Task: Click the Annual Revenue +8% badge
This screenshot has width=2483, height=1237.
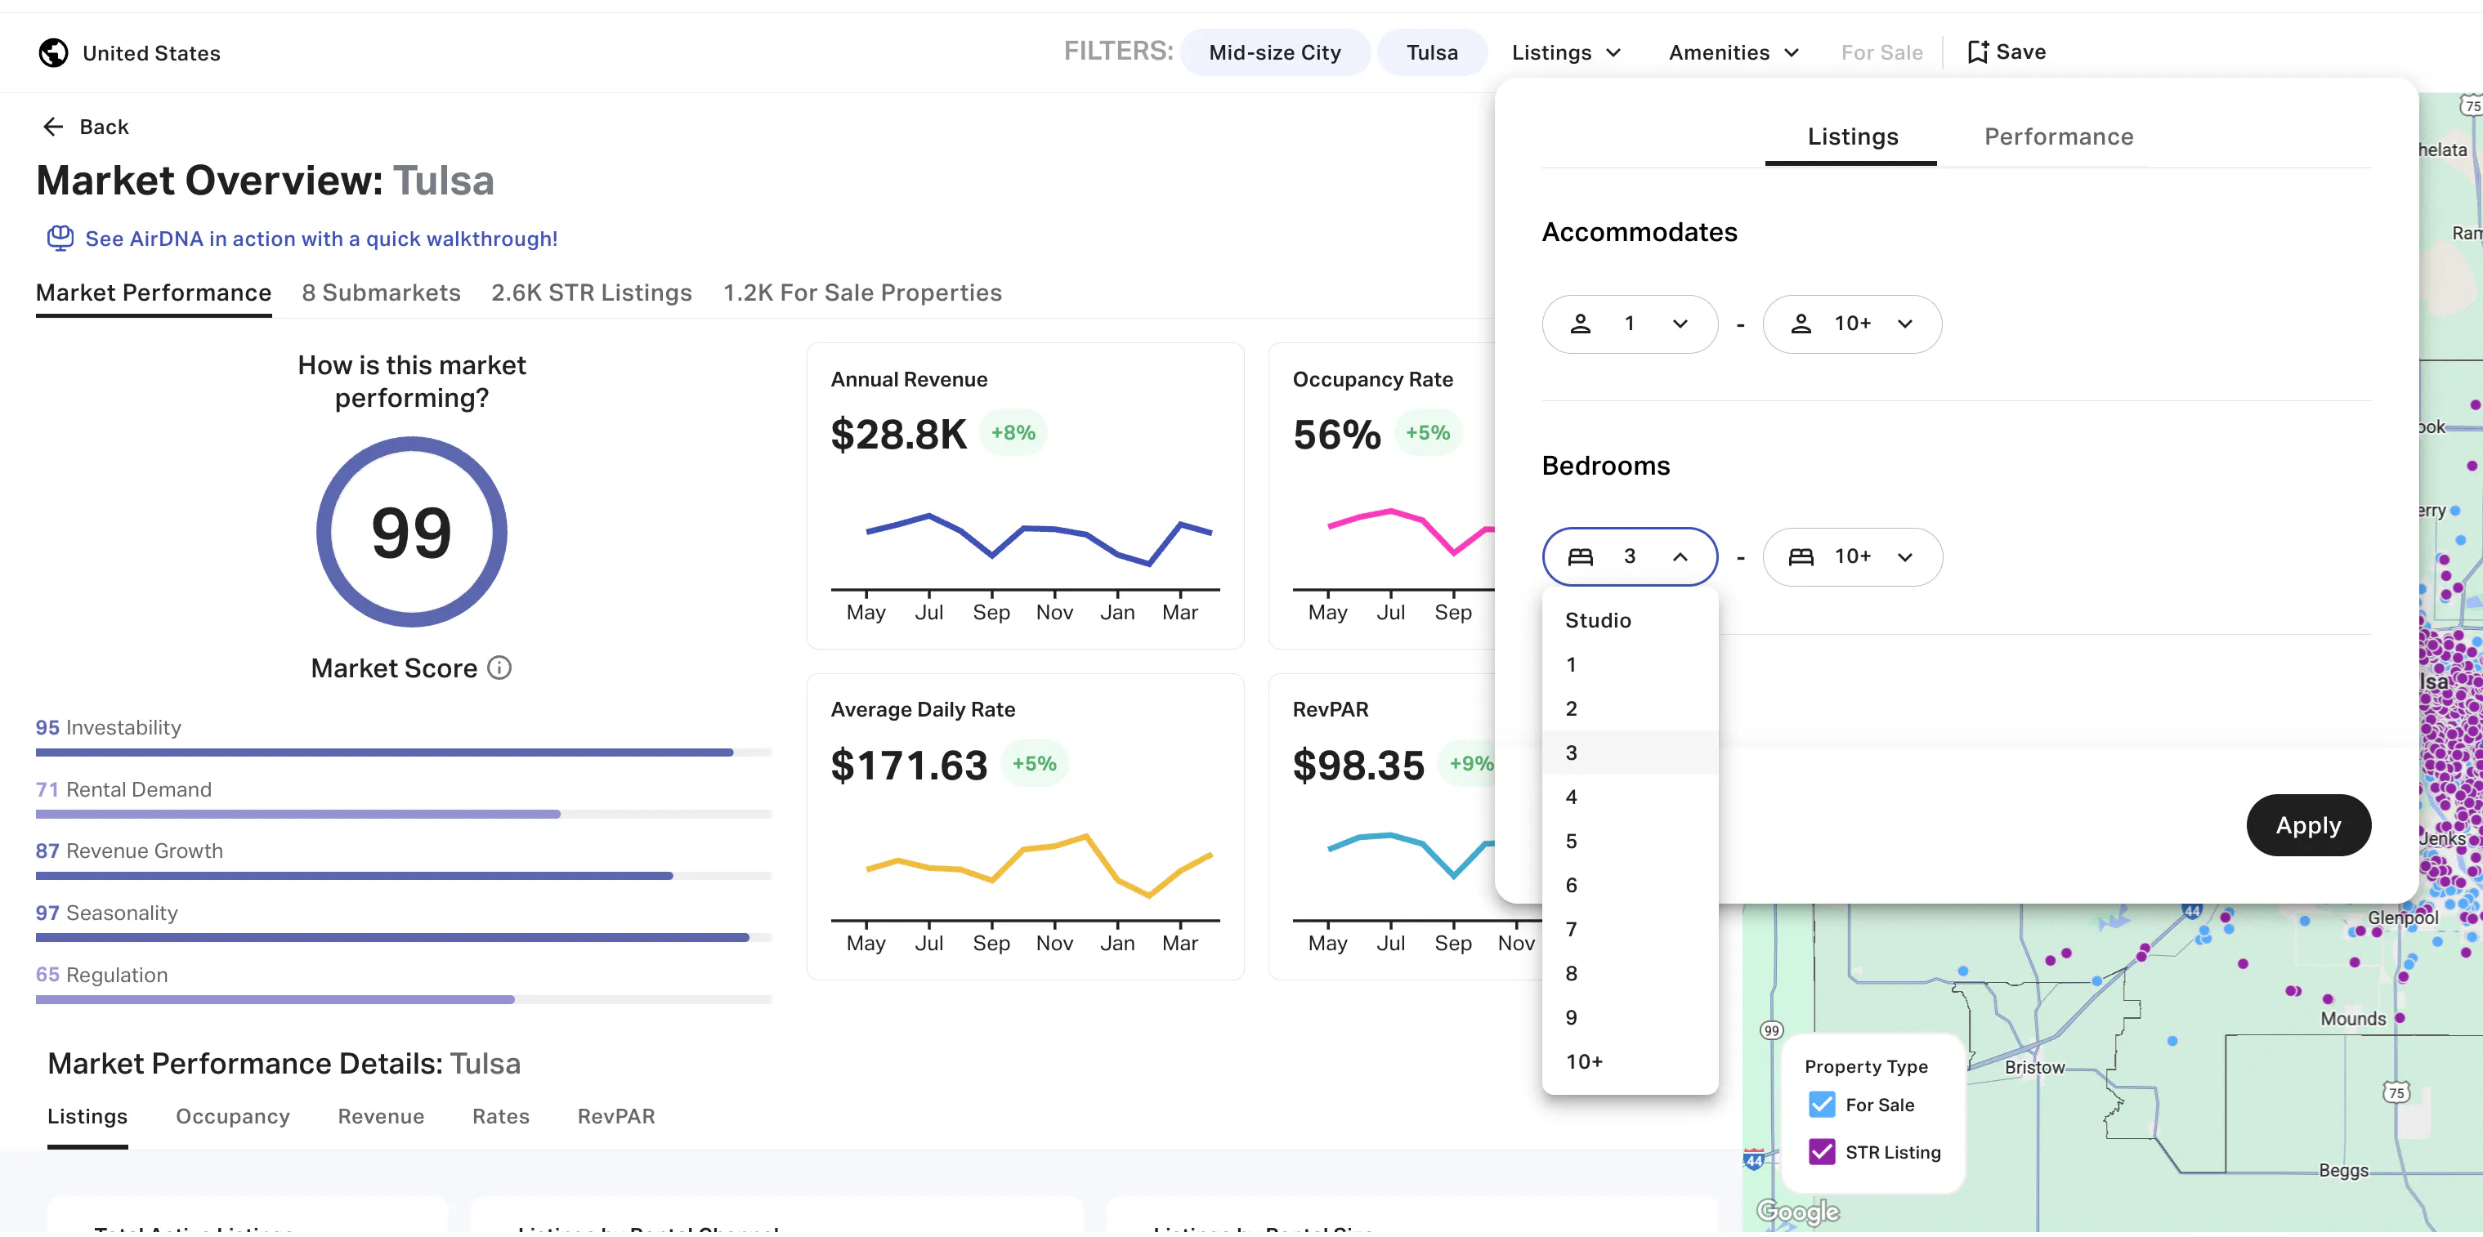Action: pyautogui.click(x=1013, y=434)
